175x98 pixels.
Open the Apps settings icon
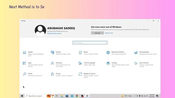pyautogui.click(x=24, y=63)
